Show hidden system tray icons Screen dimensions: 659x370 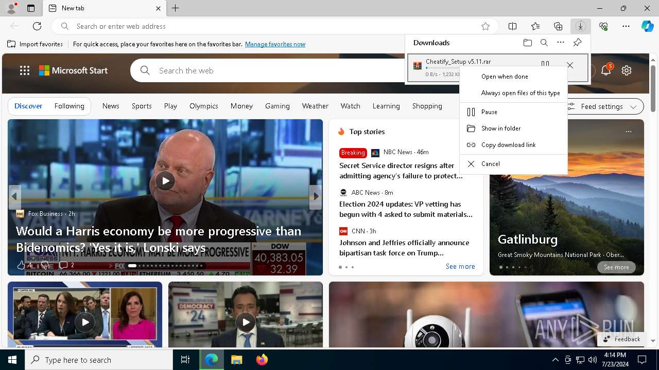tap(555, 360)
